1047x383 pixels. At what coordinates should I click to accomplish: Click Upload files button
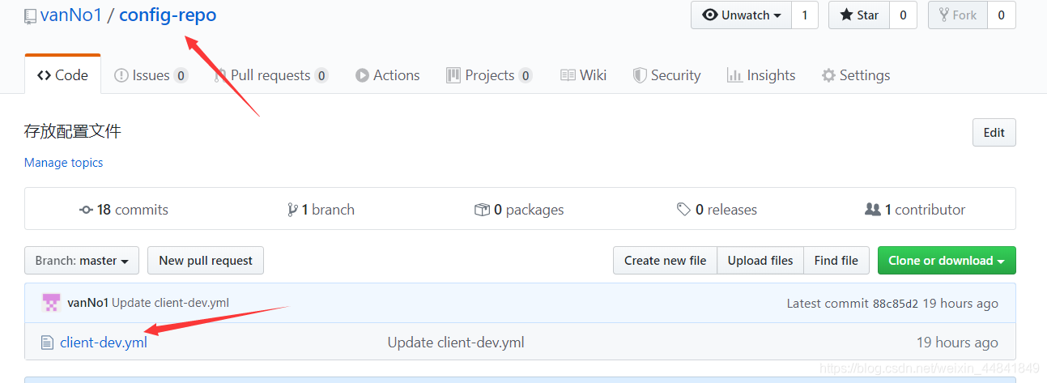(760, 261)
